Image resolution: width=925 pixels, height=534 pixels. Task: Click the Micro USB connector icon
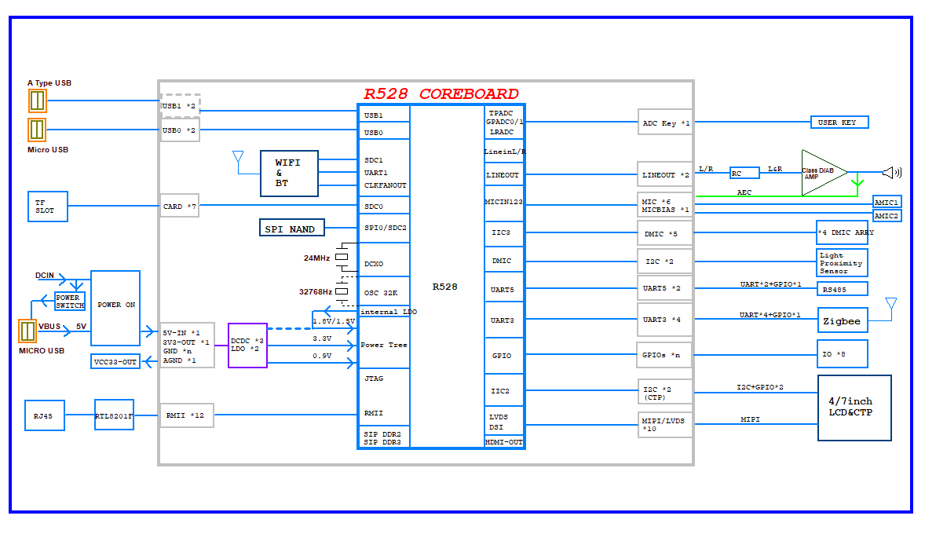point(37,130)
